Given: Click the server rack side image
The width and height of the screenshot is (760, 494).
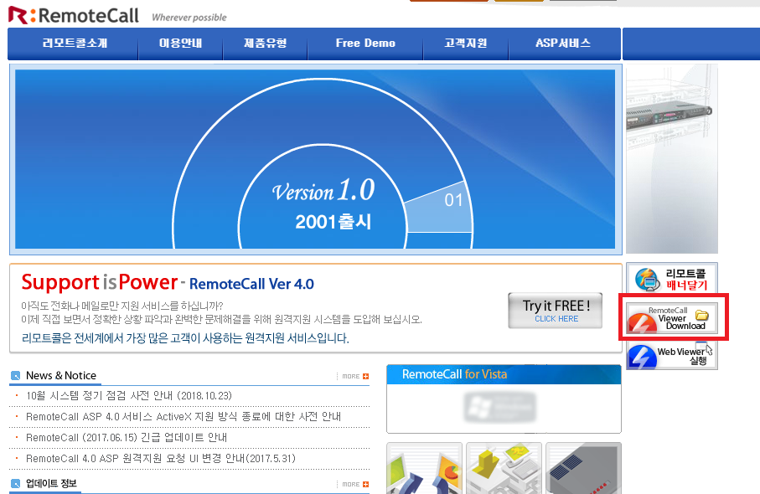Looking at the screenshot, I should 672,159.
